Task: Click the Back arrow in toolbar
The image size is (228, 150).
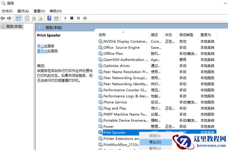Action: 3,18
